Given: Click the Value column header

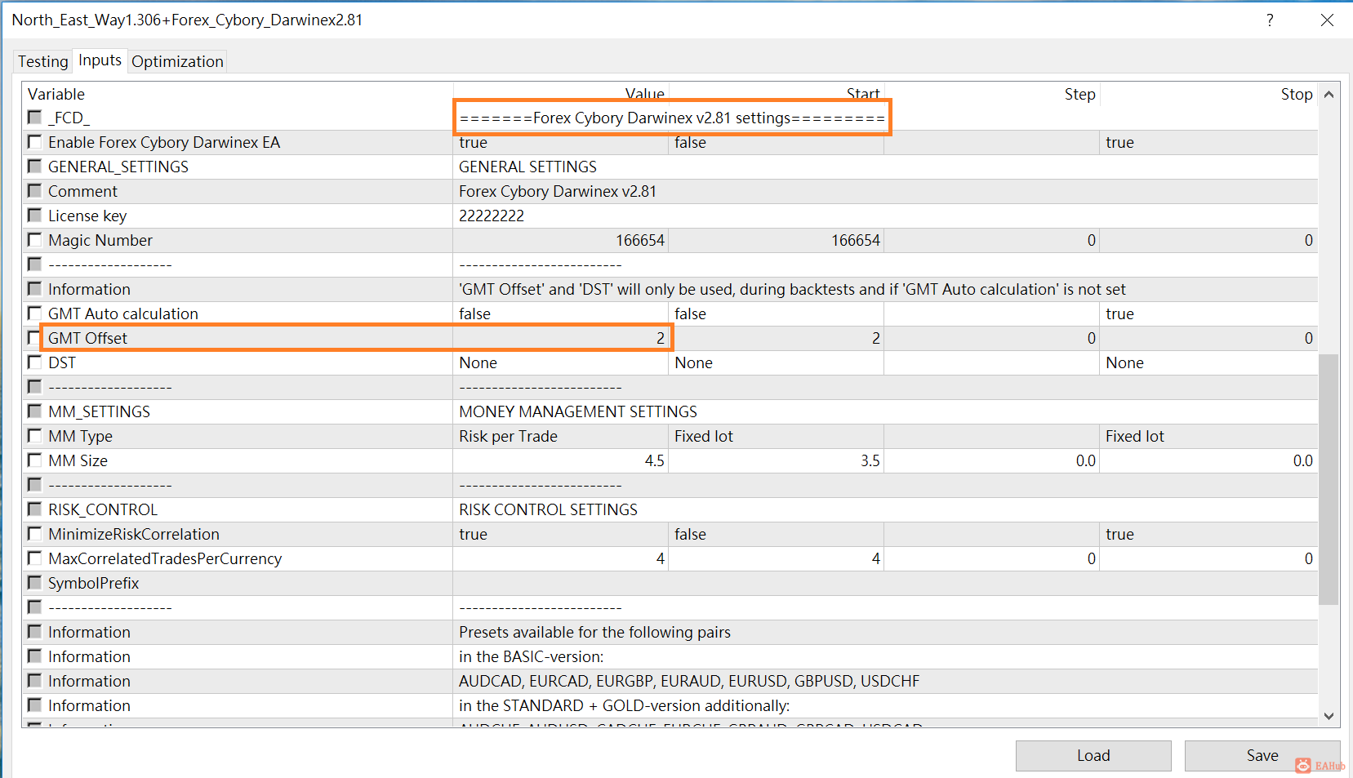Looking at the screenshot, I should [x=561, y=94].
